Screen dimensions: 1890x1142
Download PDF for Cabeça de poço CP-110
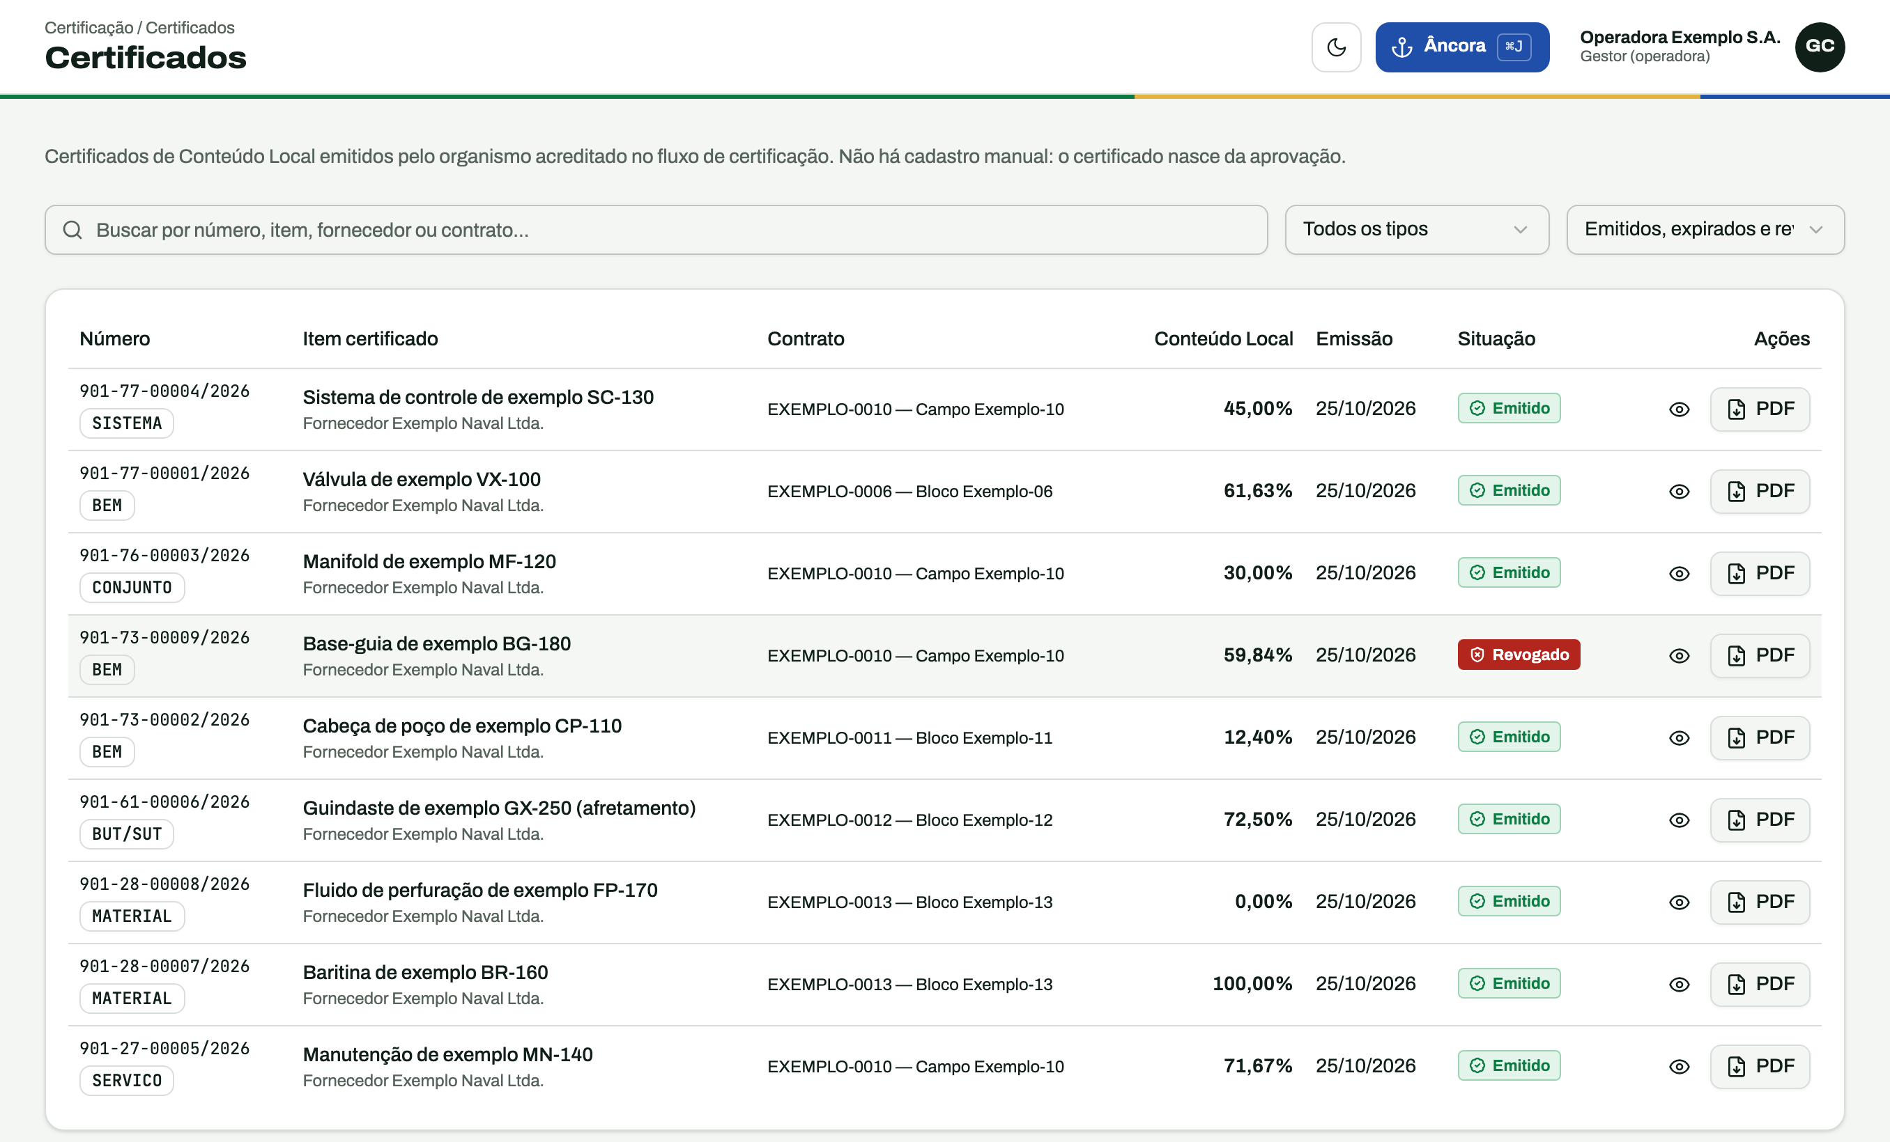point(1760,737)
